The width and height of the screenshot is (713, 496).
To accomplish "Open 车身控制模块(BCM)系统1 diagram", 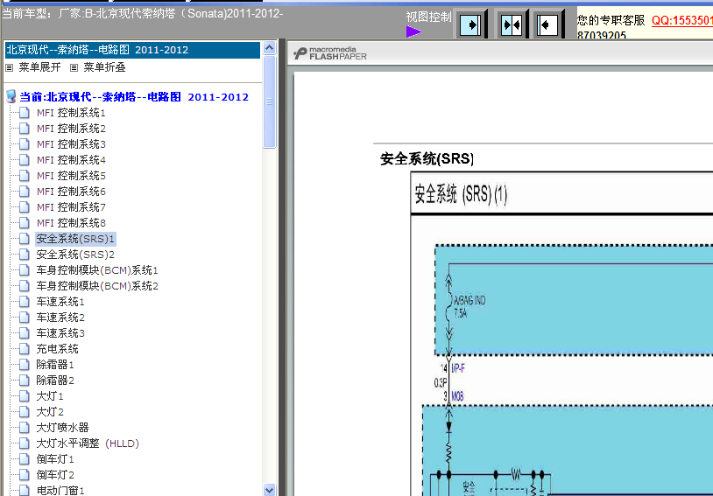I will tap(97, 270).
